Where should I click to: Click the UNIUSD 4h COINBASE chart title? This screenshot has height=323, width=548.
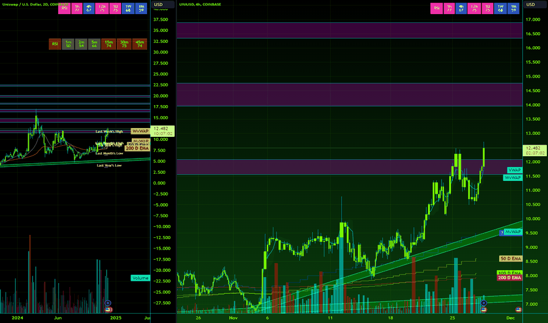click(x=200, y=5)
